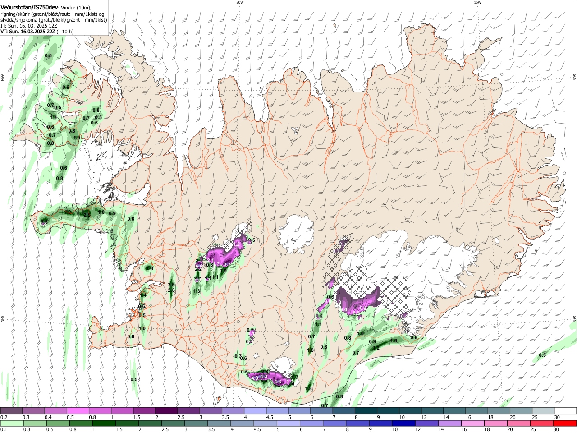Screen dimensions: 577x433
Task: Click the rain legend swatch between 7 and 8
Action: pyautogui.click(x=334, y=423)
